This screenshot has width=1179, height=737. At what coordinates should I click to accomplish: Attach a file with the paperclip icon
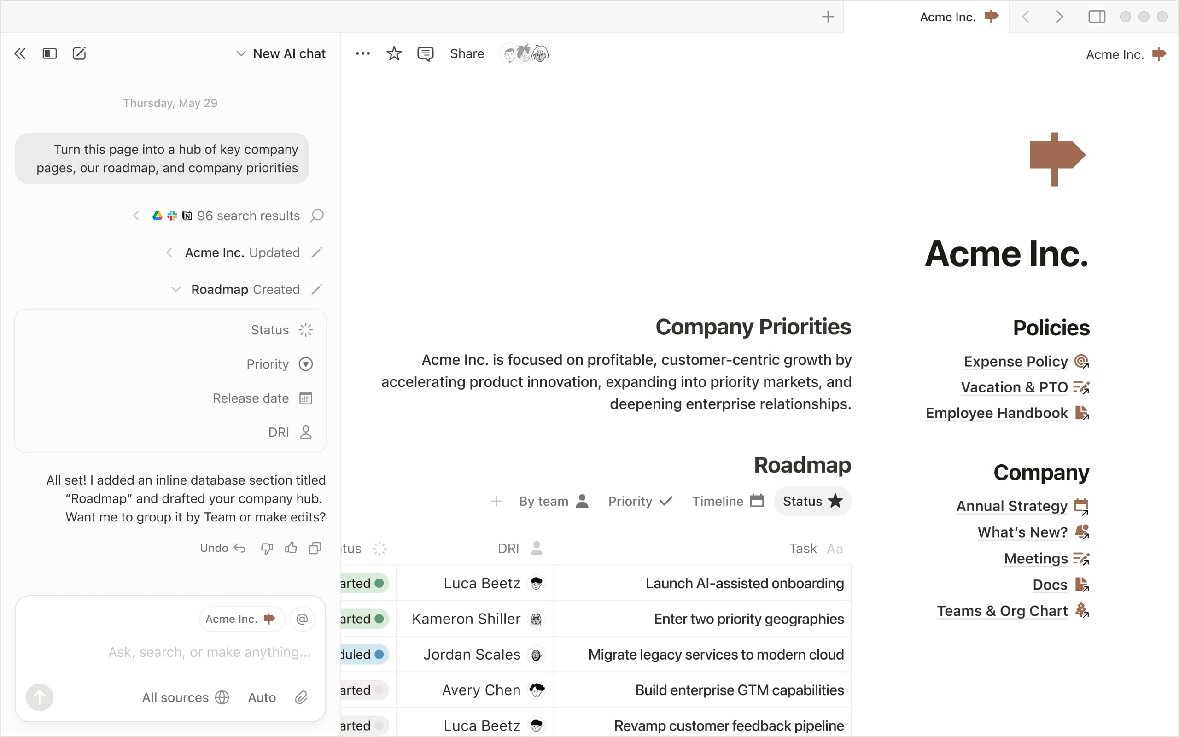click(x=301, y=697)
